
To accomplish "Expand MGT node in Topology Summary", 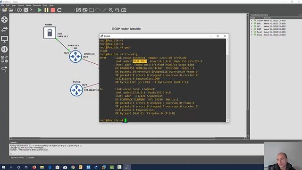I will pos(252,29).
